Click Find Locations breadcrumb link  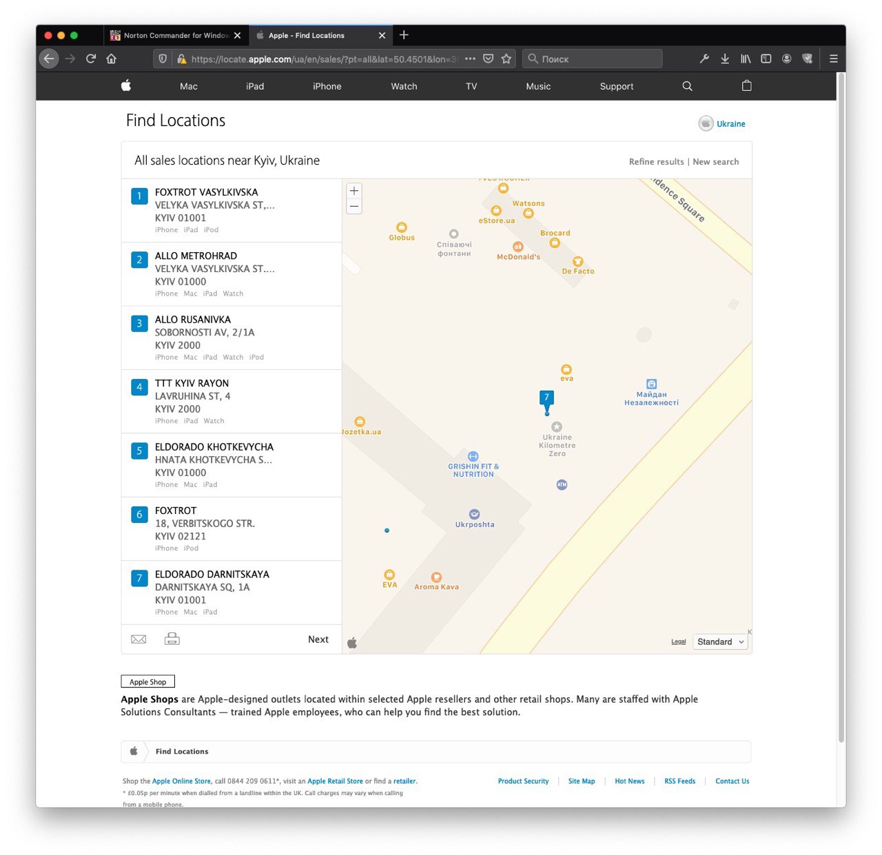point(182,752)
